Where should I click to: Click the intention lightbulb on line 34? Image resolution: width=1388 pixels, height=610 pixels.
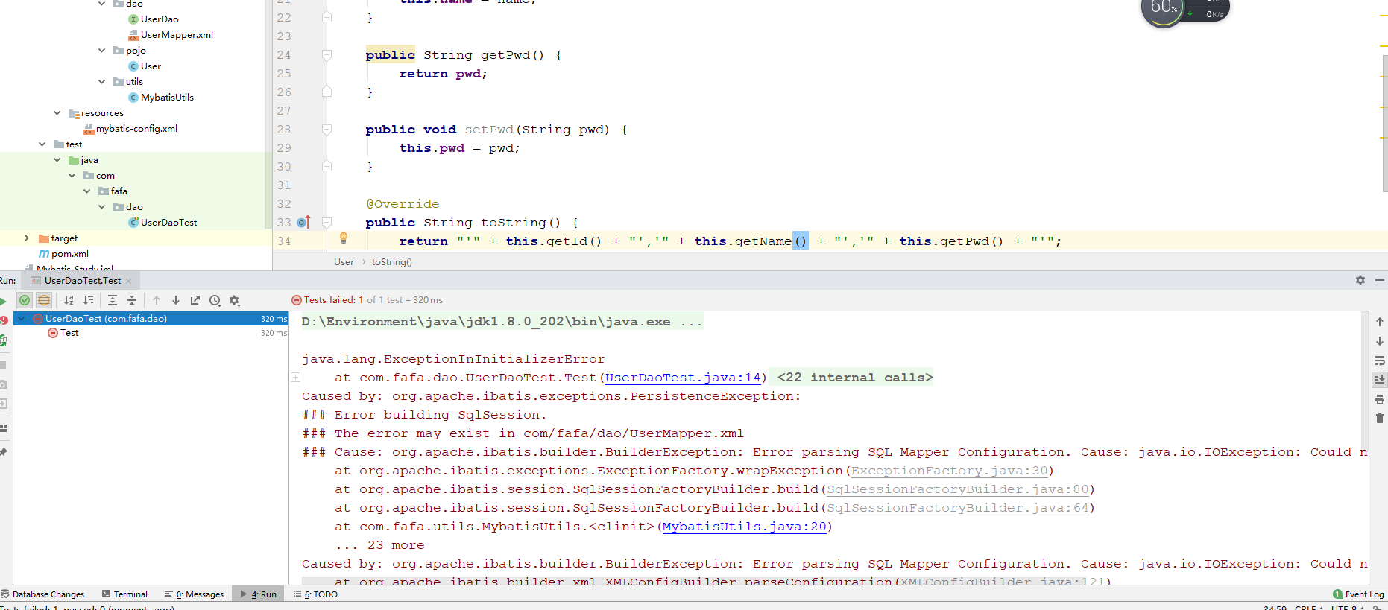(344, 238)
